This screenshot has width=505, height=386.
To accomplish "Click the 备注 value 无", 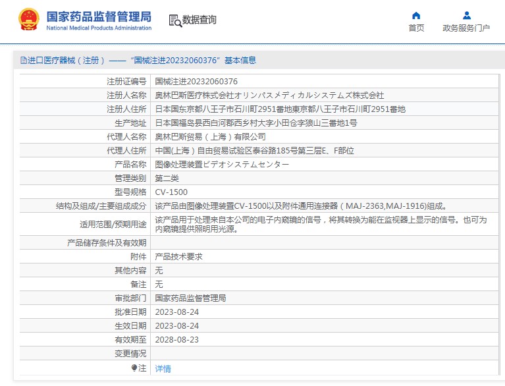I will [x=159, y=285].
